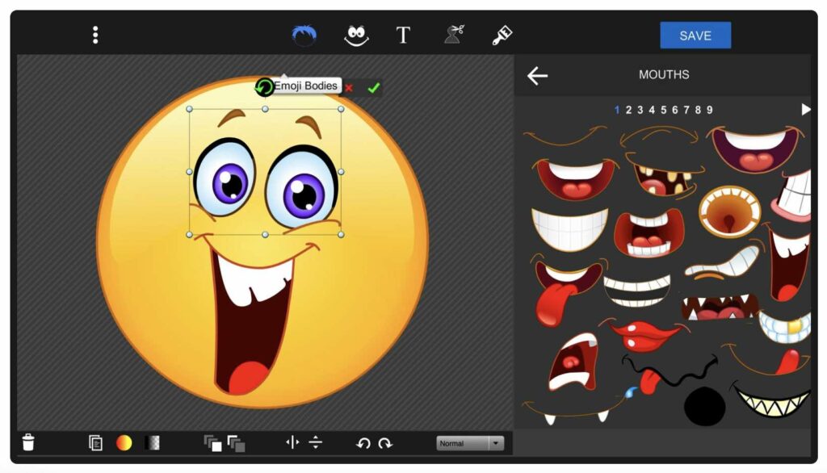Open the three-dot options menu
The image size is (827, 473).
95,35
